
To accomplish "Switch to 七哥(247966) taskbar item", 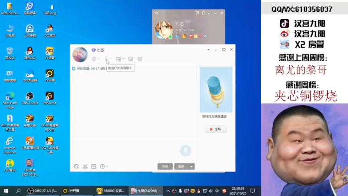I will click(x=145, y=191).
